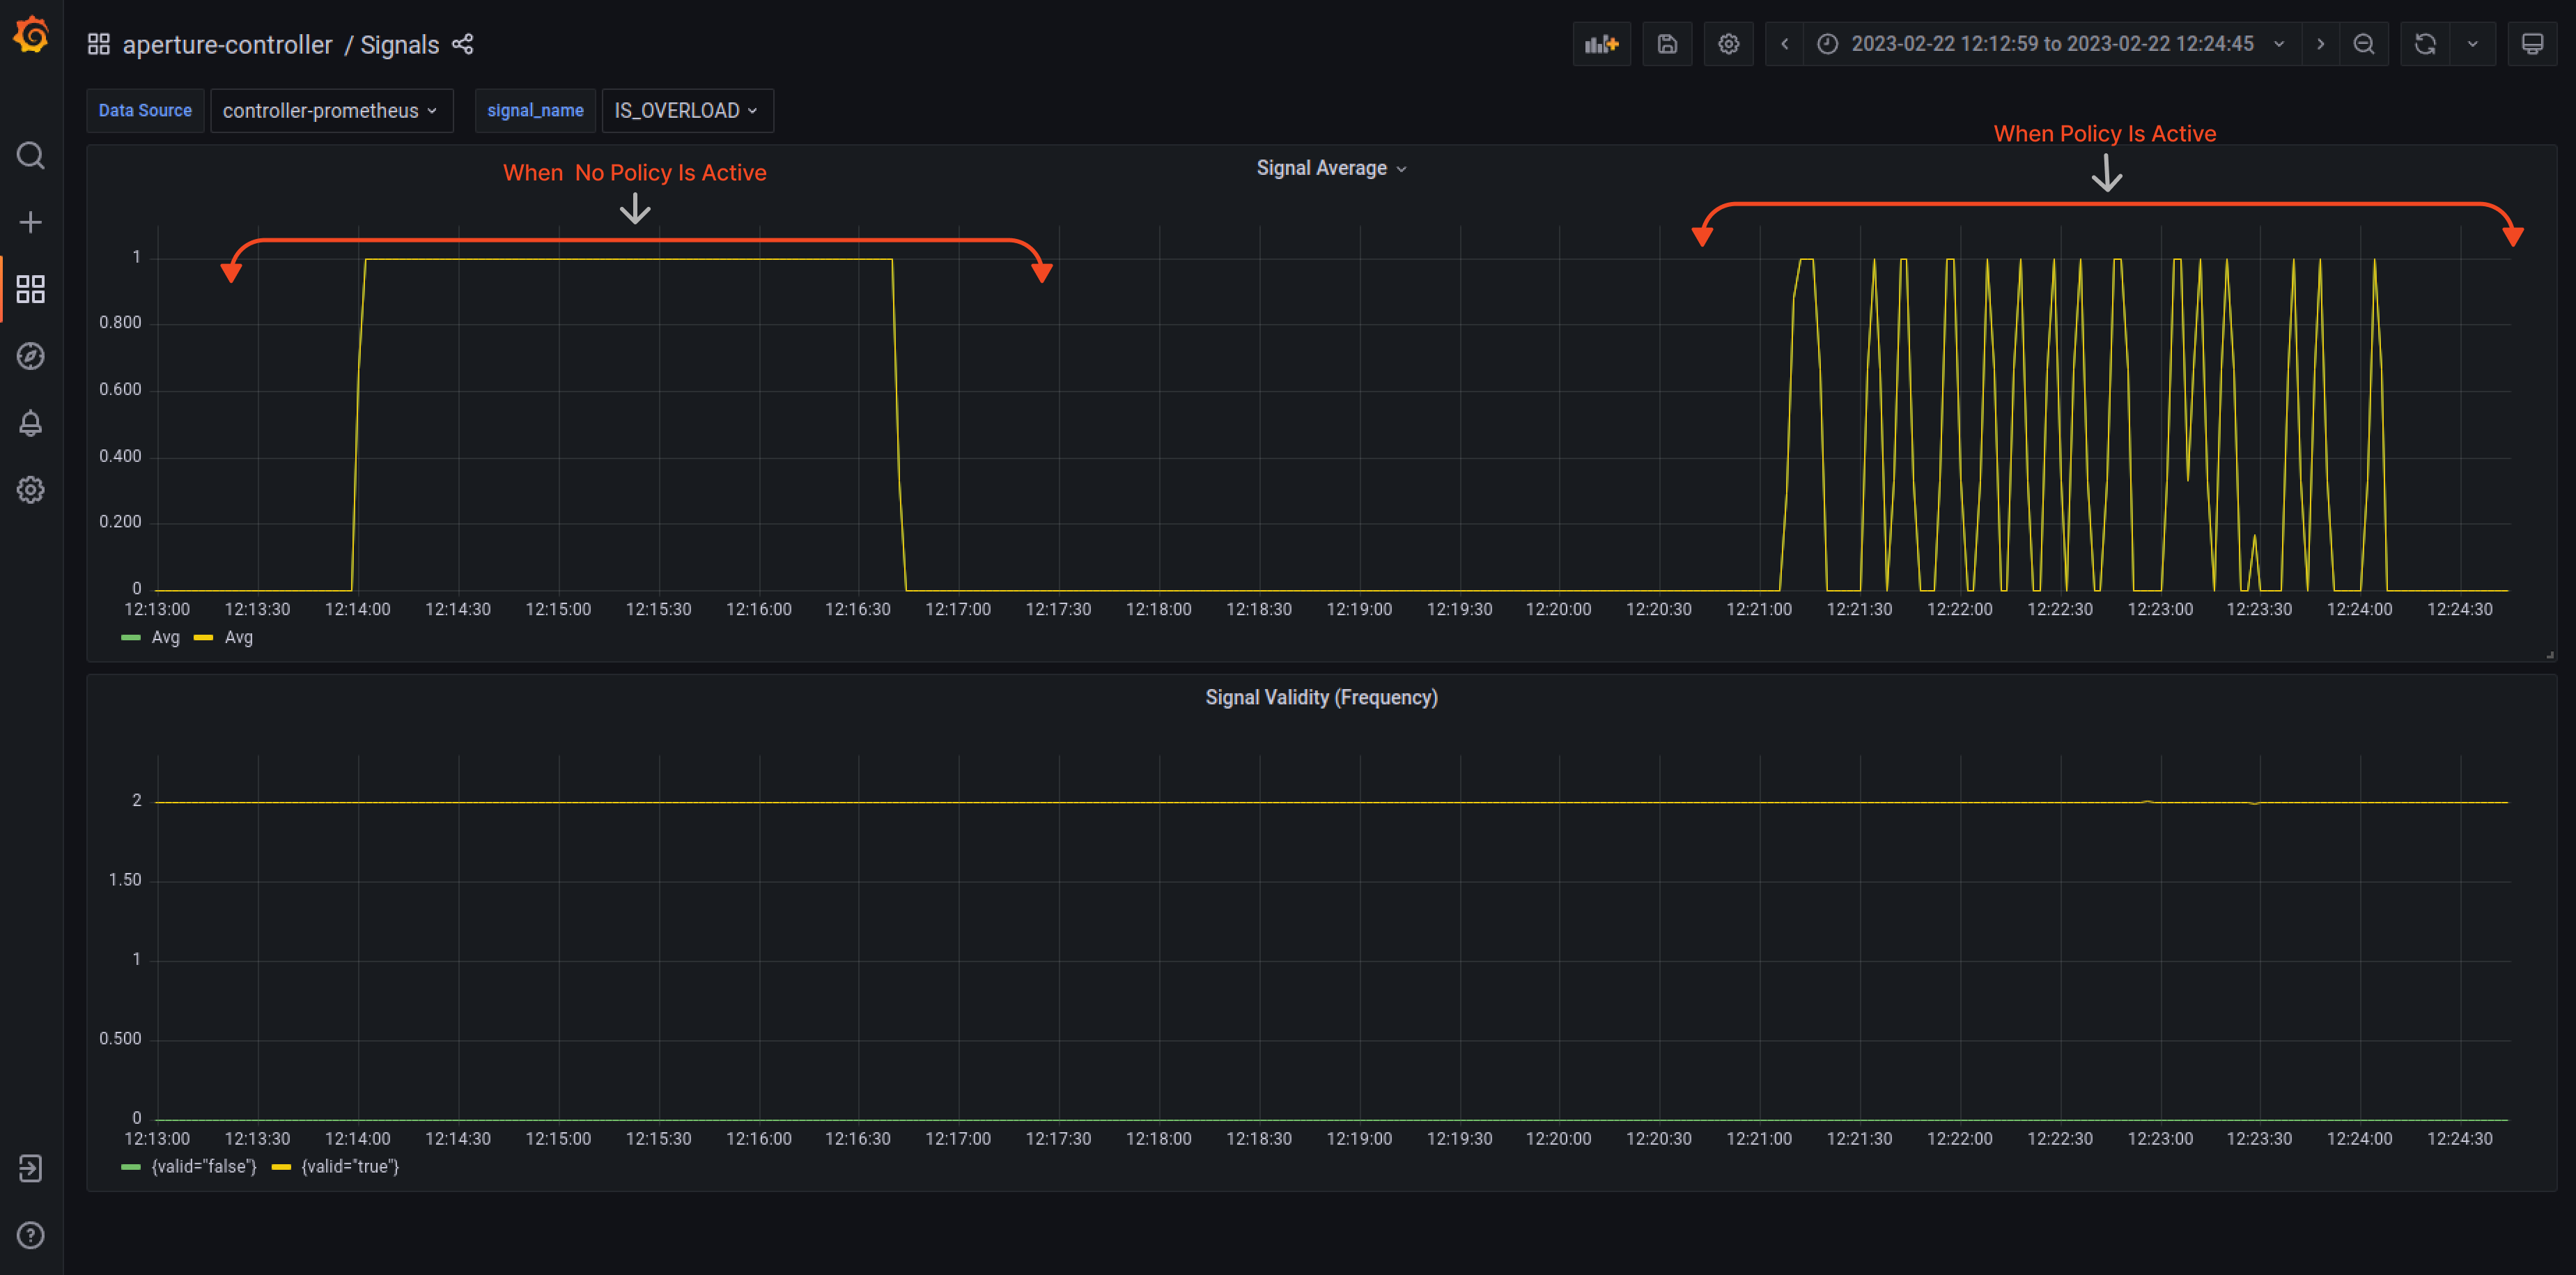Click the 0.800 y-axis label in Signal Average
The image size is (2576, 1275).
120,322
